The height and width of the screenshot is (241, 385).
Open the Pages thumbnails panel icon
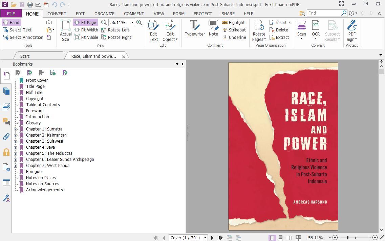[6, 91]
